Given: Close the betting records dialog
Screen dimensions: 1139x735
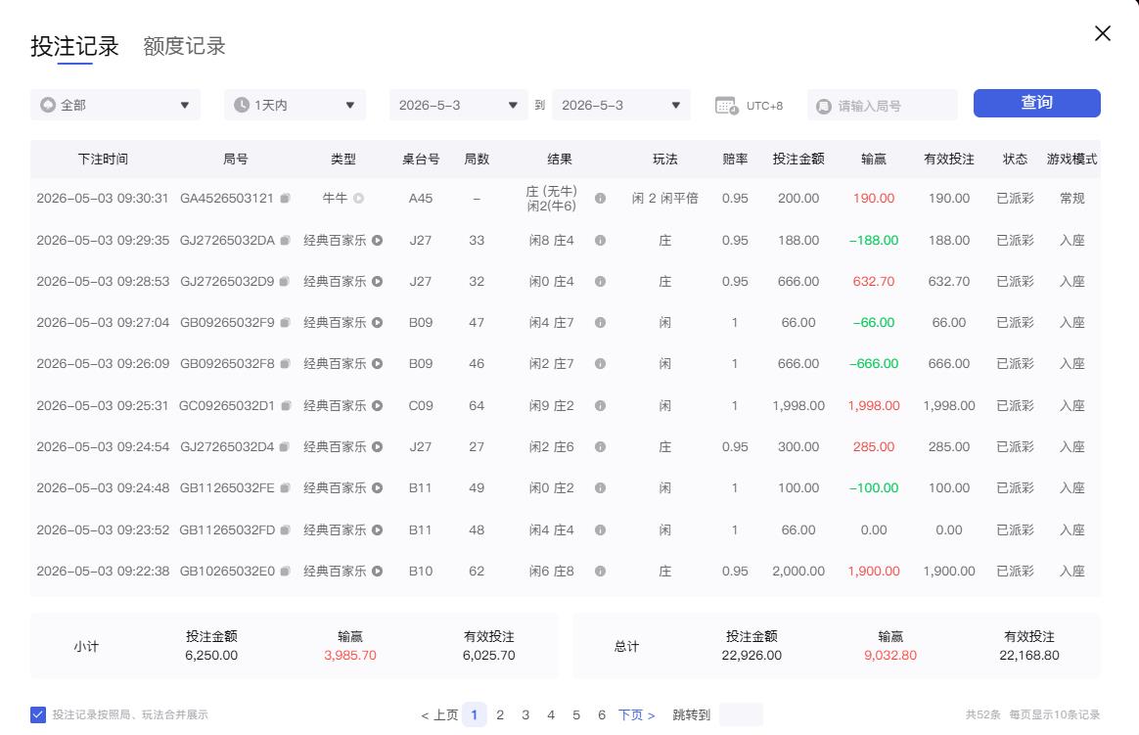Looking at the screenshot, I should (x=1102, y=33).
